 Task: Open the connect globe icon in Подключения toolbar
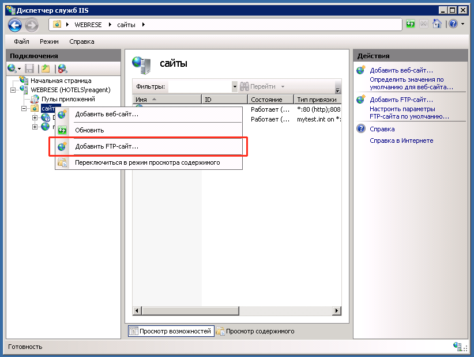coord(12,69)
